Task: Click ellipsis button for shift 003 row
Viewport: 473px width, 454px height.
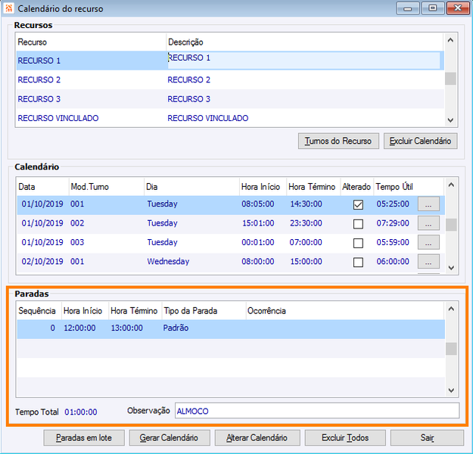Action: point(428,242)
